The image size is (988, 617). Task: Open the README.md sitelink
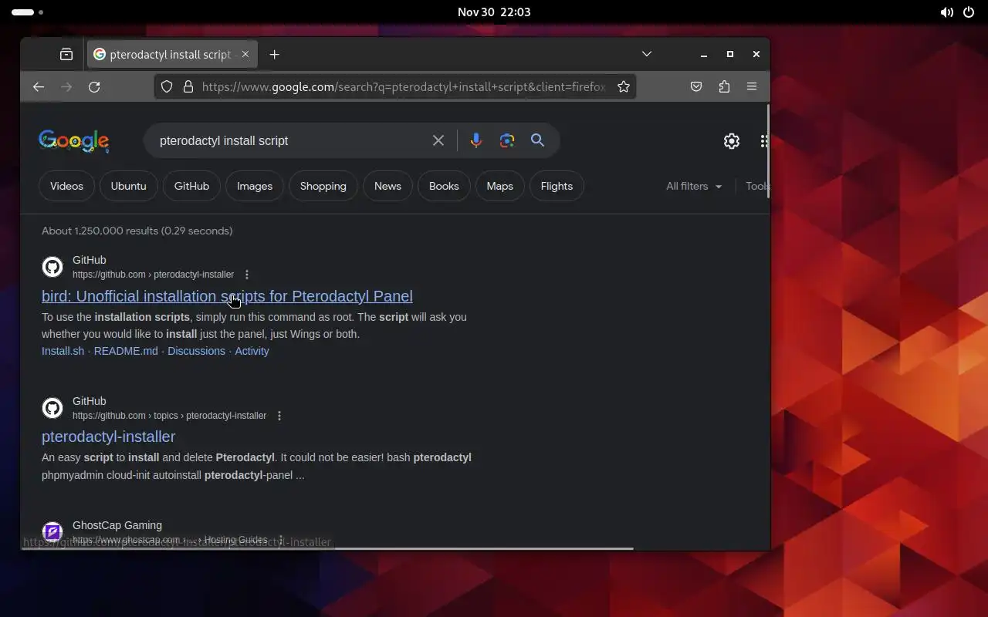(x=126, y=351)
